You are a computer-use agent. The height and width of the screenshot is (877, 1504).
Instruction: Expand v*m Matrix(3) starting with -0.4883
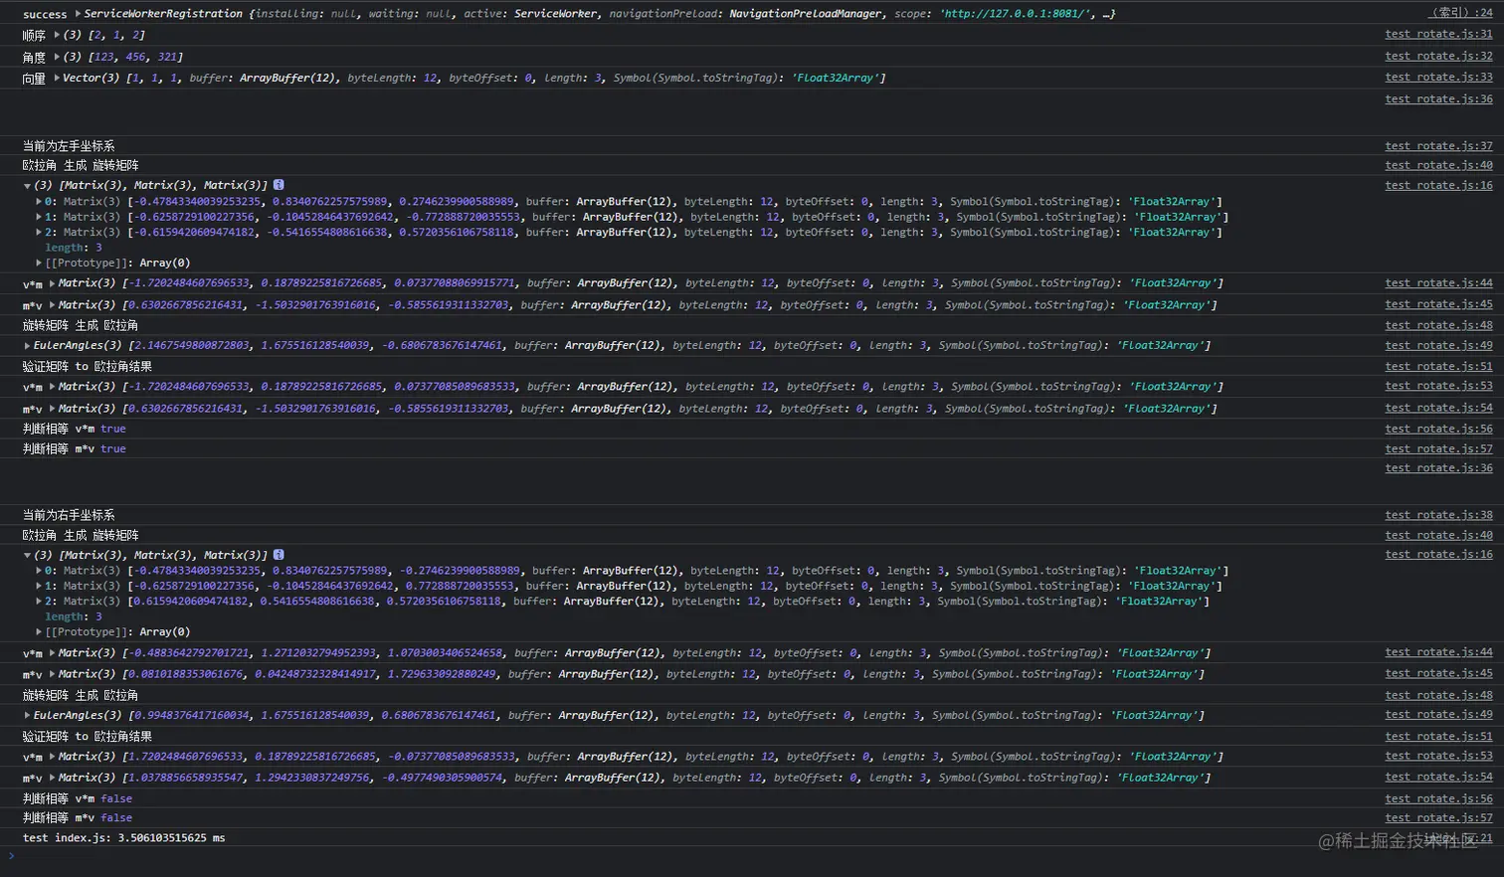(x=52, y=653)
